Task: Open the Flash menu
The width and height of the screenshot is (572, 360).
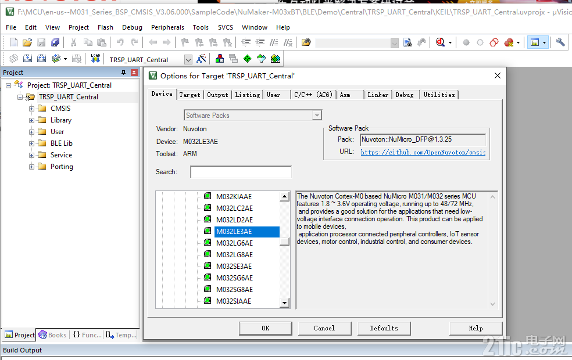Action: click(x=105, y=27)
